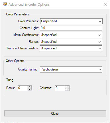Open the Quality Tuning Psychovisual dropdown
The width and height of the screenshot is (110, 123).
tap(71, 70)
